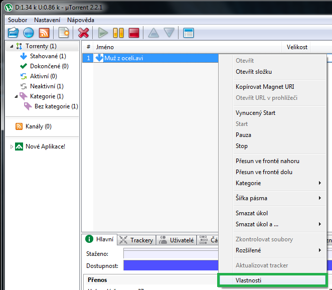Open the Soubor menu
The height and width of the screenshot is (290, 332).
(18, 20)
